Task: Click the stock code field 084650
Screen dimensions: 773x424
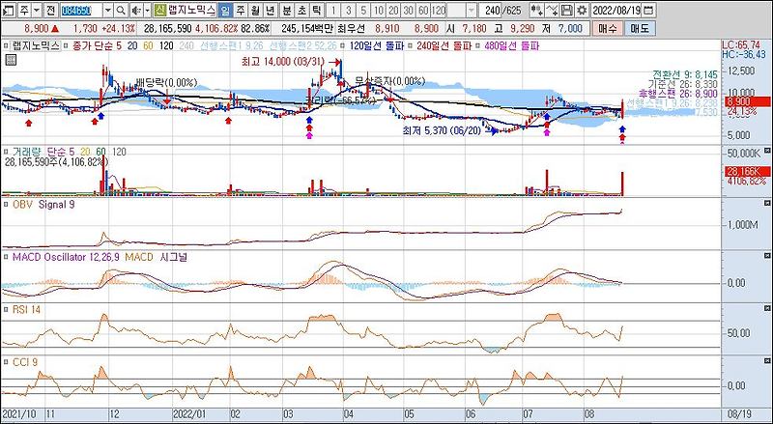Action: point(82,10)
